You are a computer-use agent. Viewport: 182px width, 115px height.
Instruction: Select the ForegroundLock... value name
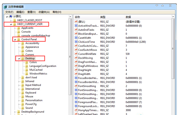[89, 106]
